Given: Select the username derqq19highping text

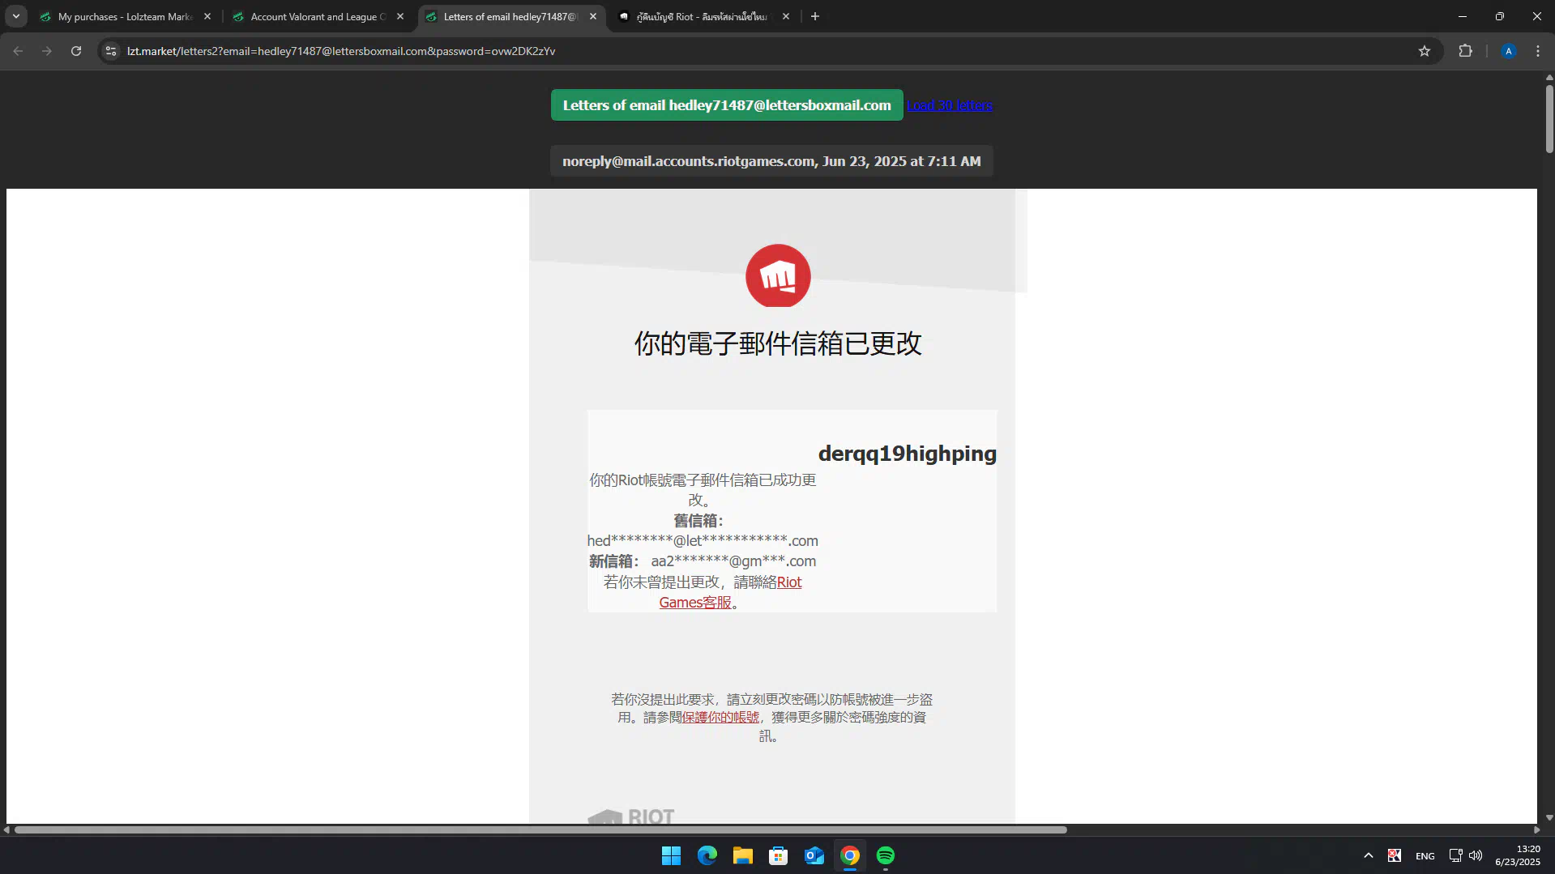Looking at the screenshot, I should (908, 454).
